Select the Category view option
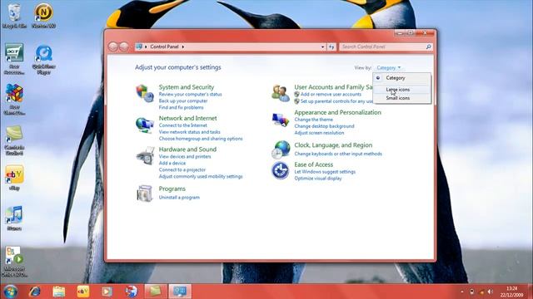Screen dimensions: 533x299 pos(401,78)
